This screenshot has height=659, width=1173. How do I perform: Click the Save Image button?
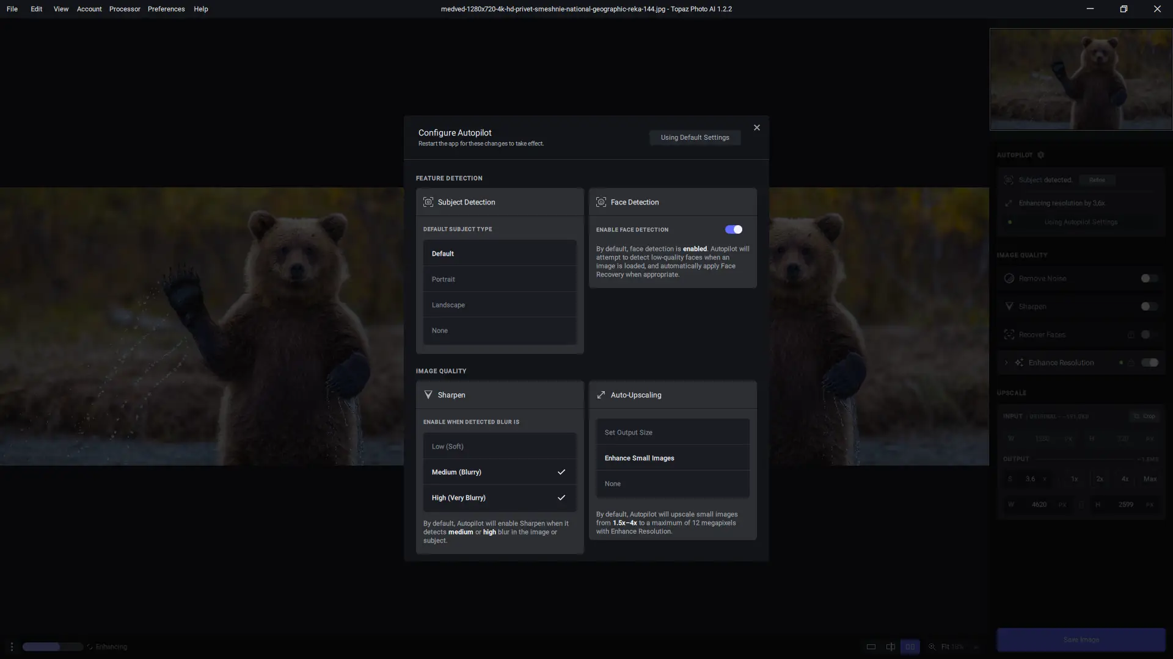pos(1081,639)
